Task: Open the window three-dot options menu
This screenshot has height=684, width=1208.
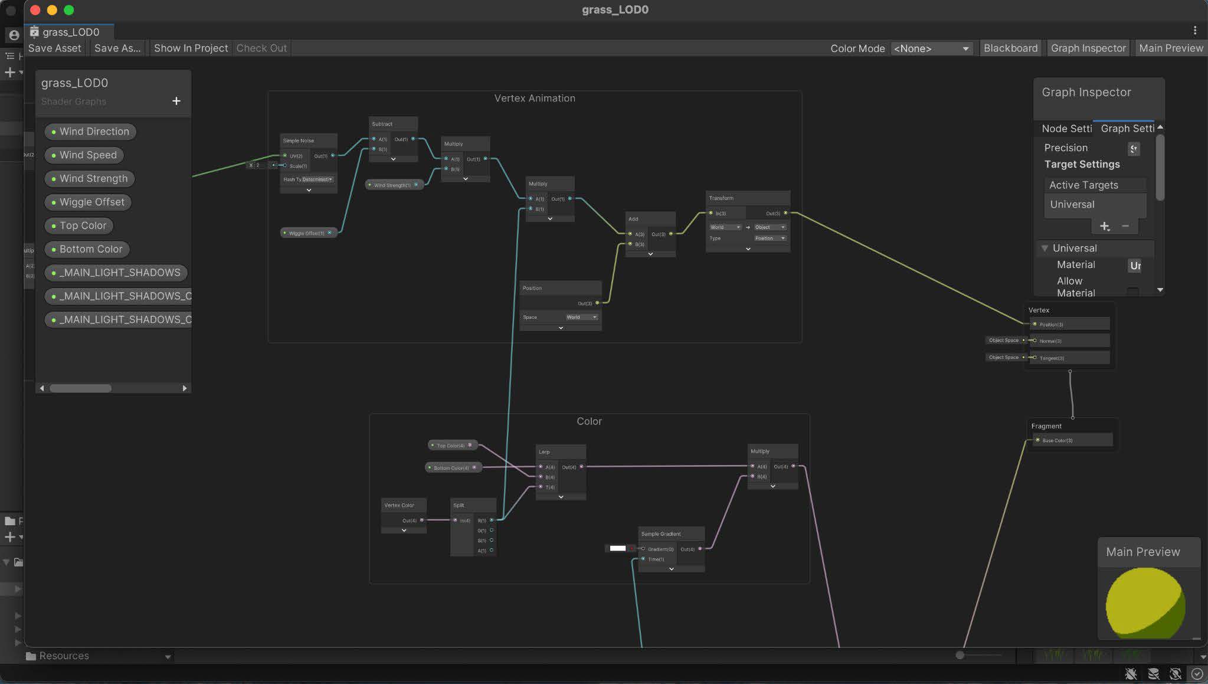Action: tap(1194, 31)
